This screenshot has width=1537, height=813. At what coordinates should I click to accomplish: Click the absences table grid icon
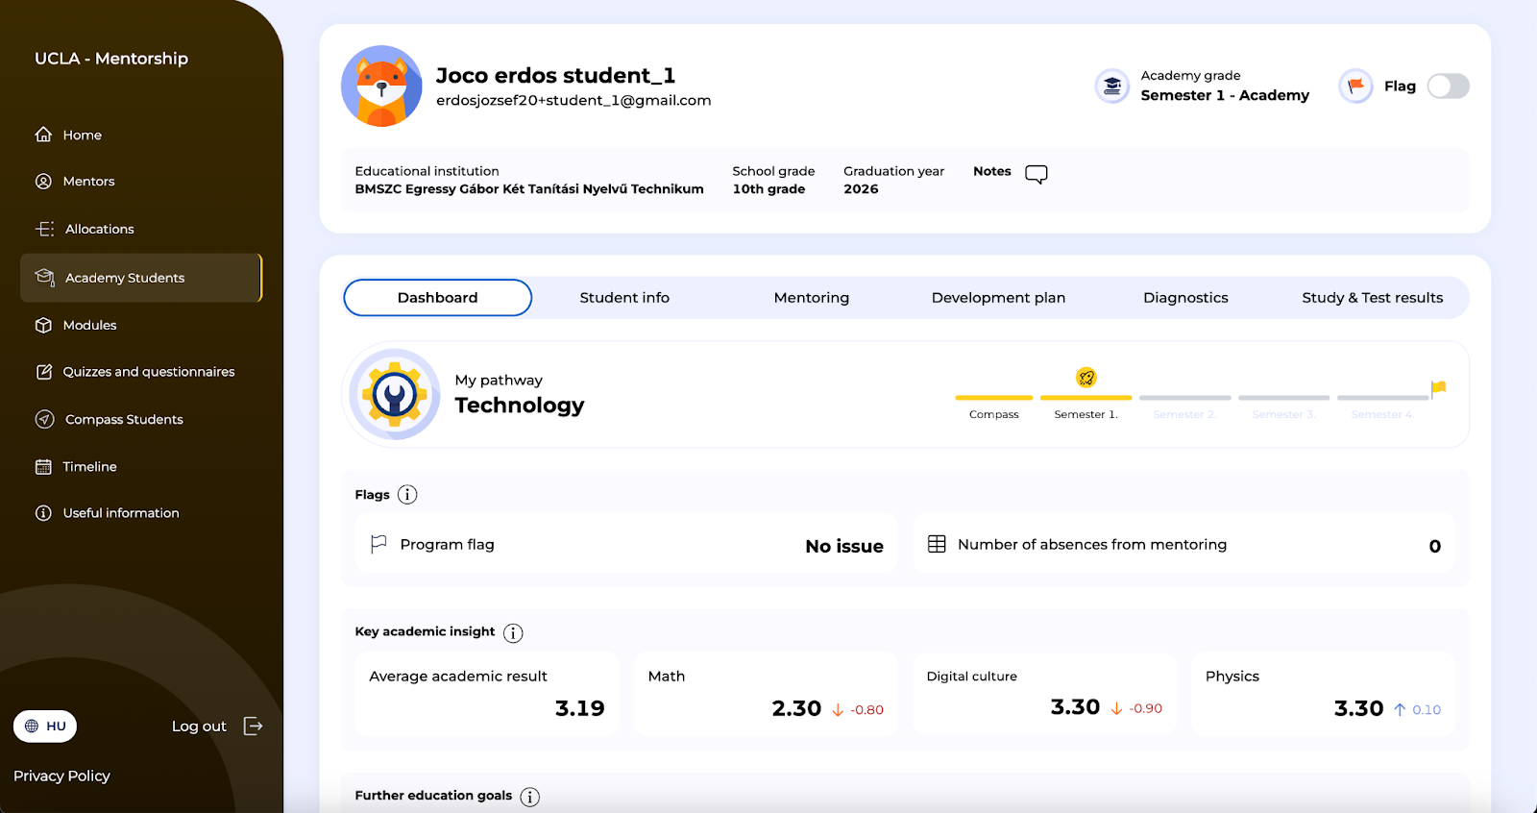[937, 544]
